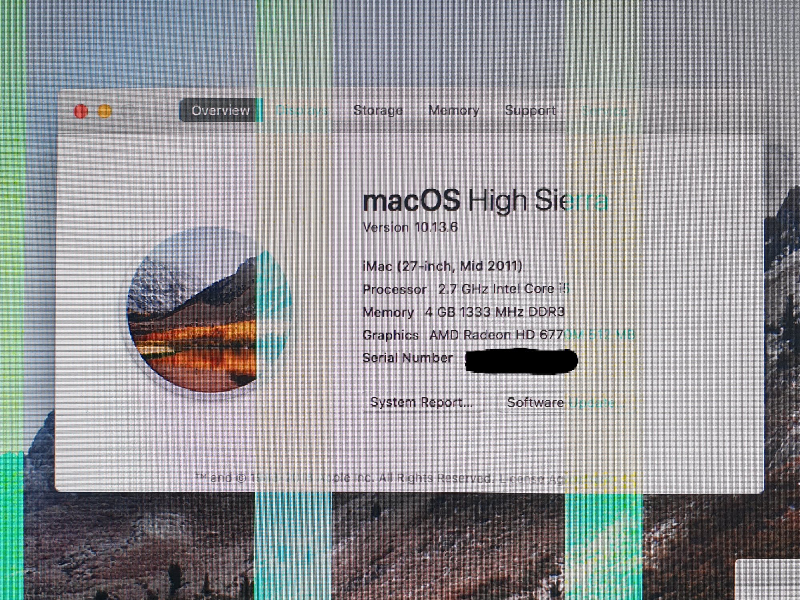Minimize window with the yellow button
Viewport: 800px width, 600px height.
point(105,111)
